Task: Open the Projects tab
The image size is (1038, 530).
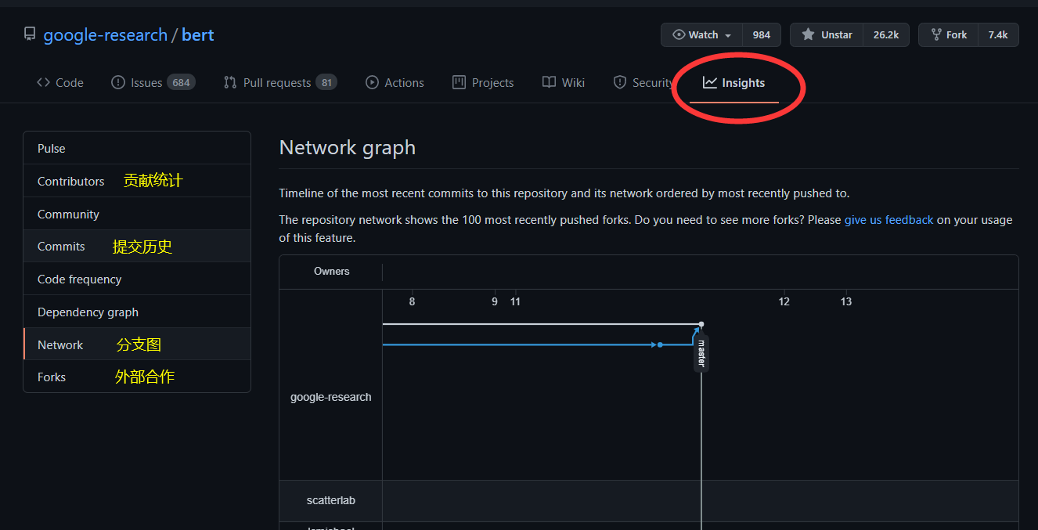Action: click(483, 82)
